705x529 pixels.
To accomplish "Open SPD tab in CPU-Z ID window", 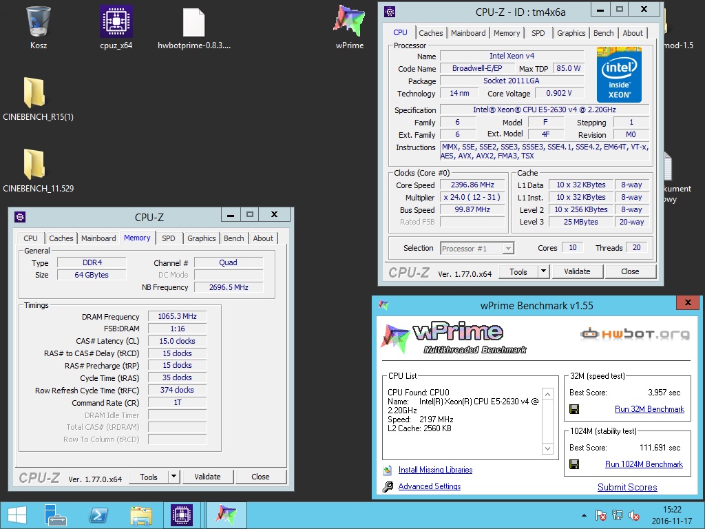I will click(x=538, y=33).
